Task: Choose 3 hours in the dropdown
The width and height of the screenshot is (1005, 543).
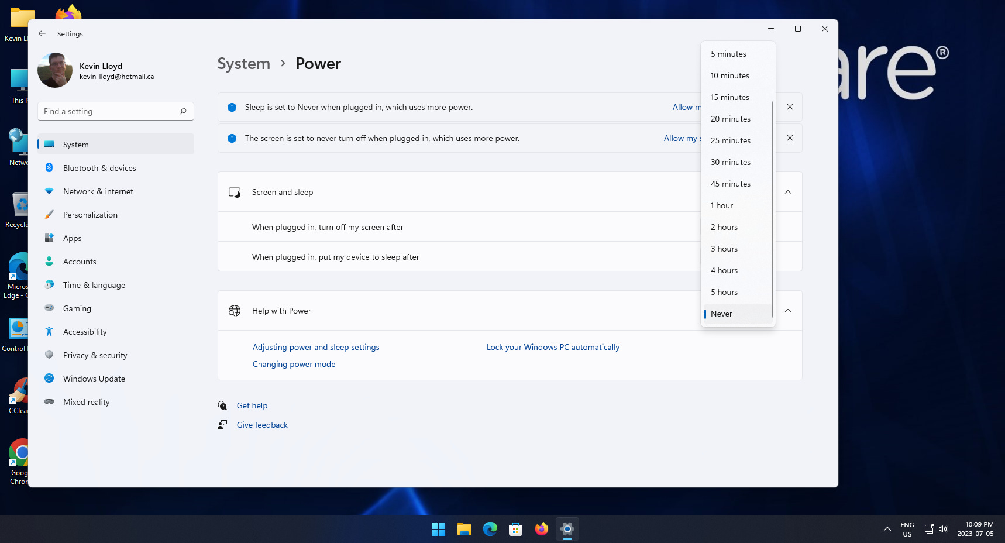Action: point(738,249)
